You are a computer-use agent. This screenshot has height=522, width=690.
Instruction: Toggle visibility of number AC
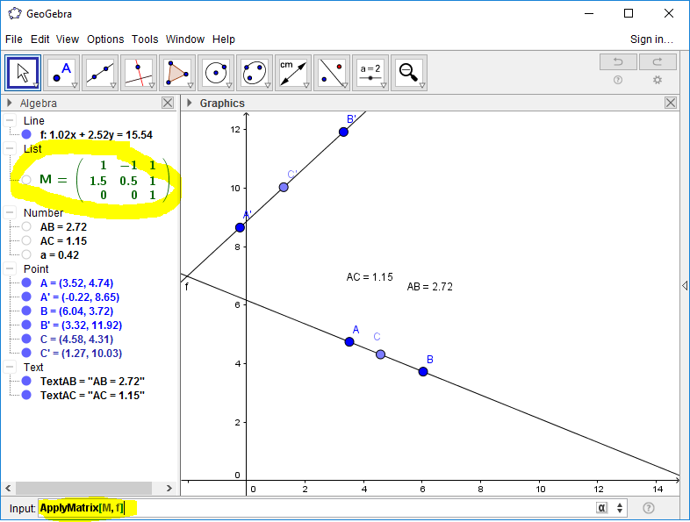click(26, 240)
